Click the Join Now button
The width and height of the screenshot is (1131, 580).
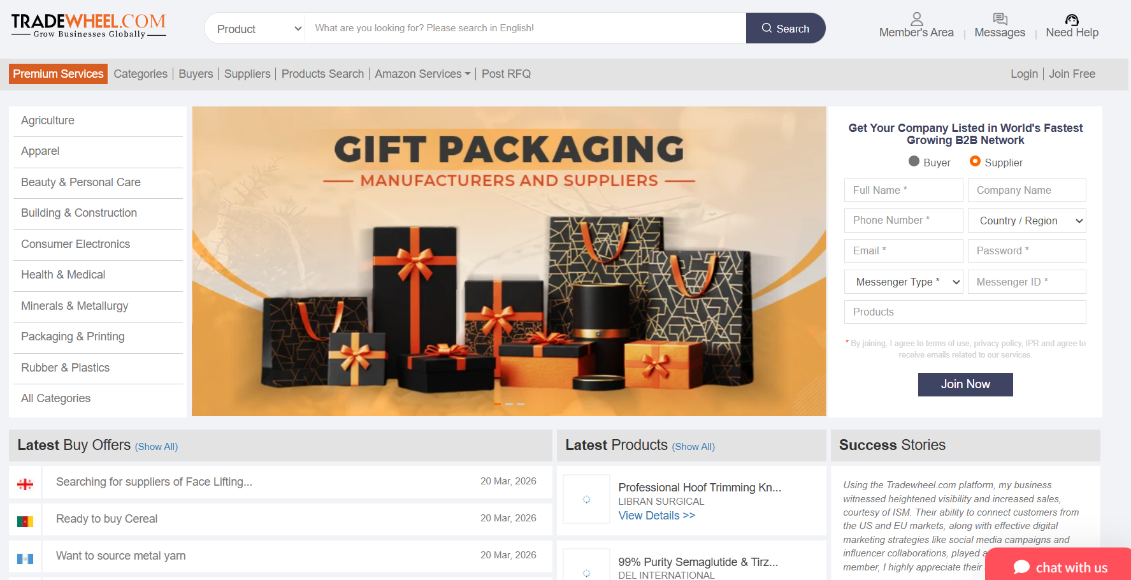pyautogui.click(x=965, y=384)
